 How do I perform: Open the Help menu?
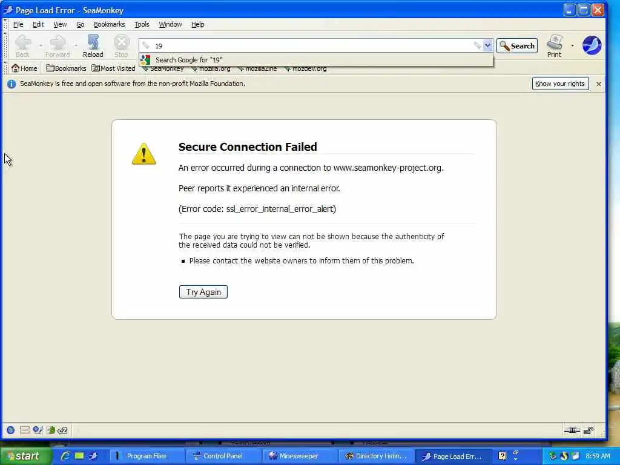coord(198,24)
